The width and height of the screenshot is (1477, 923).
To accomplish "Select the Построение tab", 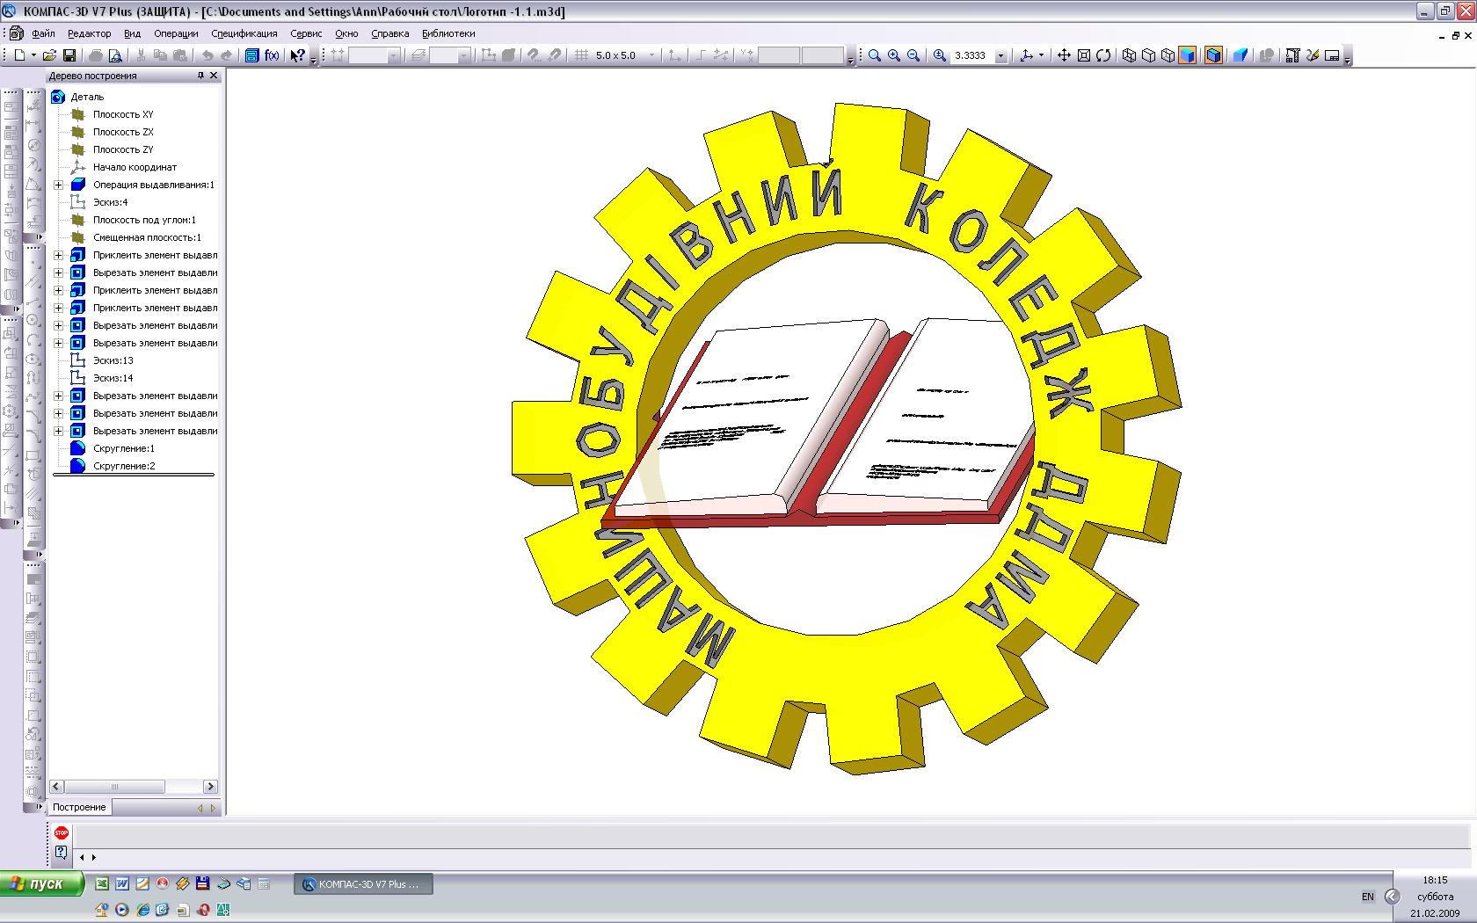I will coord(79,807).
